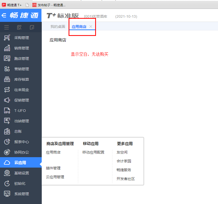Collapse the sidebar with the back arrow icon
The width and height of the screenshot is (218, 204).
pyautogui.click(x=4, y=15)
